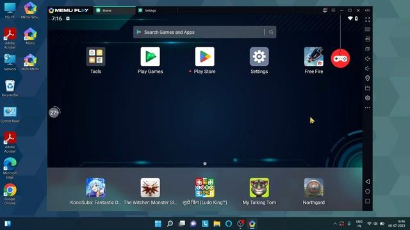Open the Play Store app
This screenshot has height=230, width=410.
click(205, 57)
